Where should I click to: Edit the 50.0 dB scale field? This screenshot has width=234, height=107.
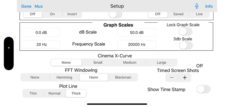pos(137,33)
